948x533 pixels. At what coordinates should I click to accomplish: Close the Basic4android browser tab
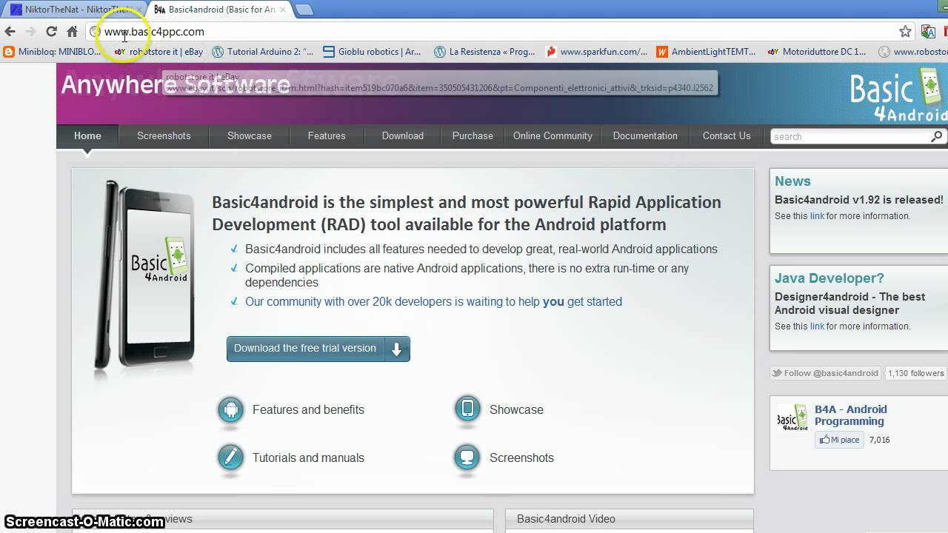283,10
